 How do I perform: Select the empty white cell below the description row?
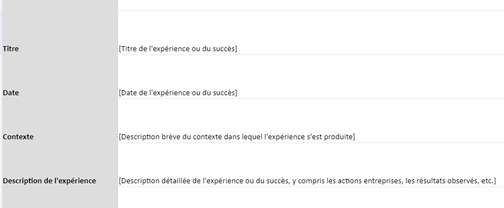coord(311,198)
